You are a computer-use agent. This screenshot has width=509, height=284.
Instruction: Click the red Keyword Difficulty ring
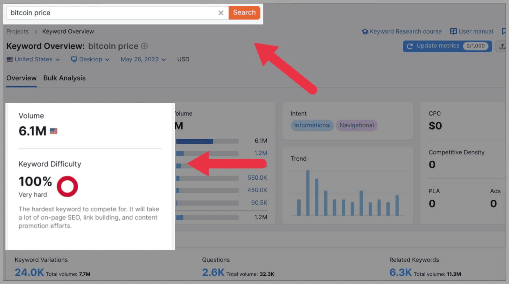[x=67, y=186]
